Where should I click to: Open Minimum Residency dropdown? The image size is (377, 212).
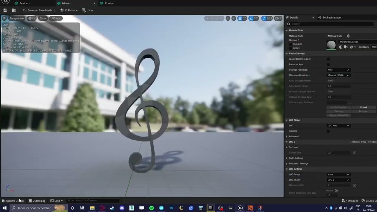tap(338, 75)
